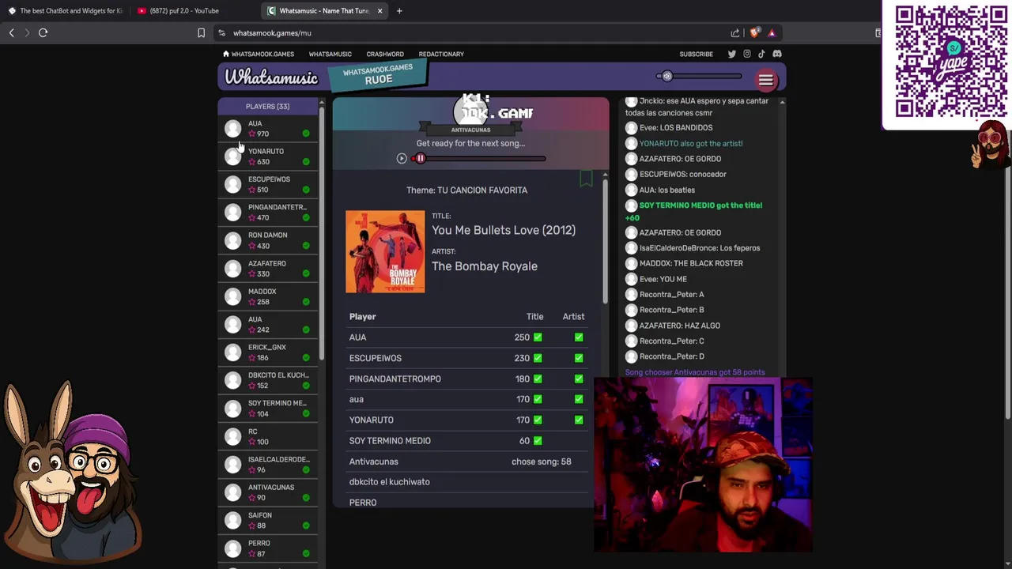Select player AUA with 970 points
This screenshot has height=569, width=1012.
pos(267,128)
